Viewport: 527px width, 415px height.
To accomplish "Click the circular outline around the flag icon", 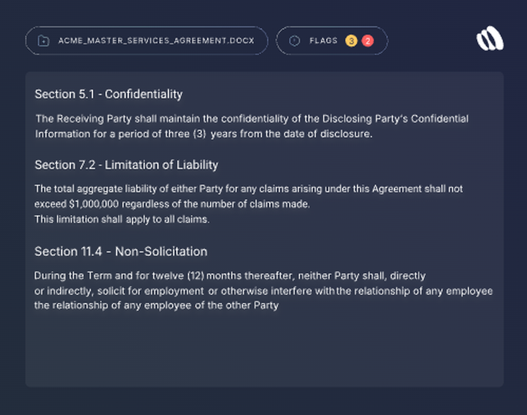I will point(294,41).
